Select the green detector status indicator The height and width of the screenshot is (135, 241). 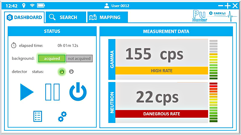coord(62,72)
